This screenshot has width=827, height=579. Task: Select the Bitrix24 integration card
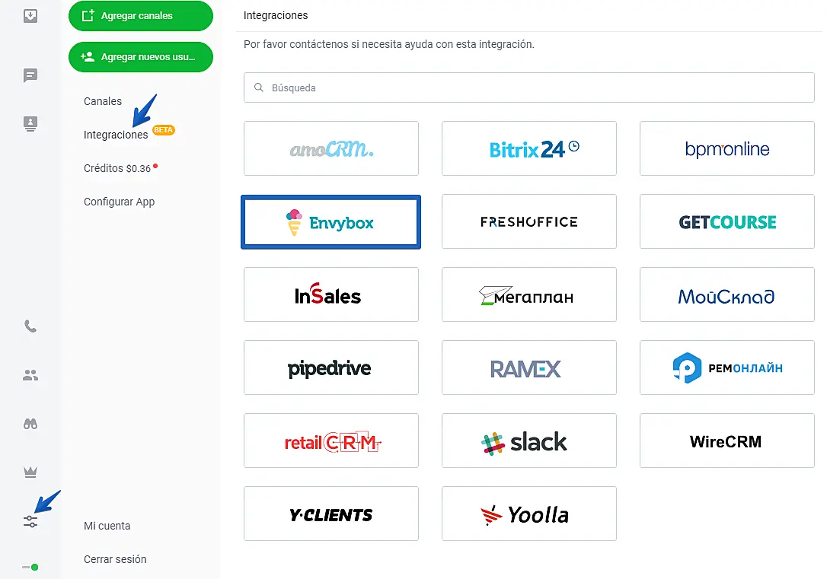(529, 148)
